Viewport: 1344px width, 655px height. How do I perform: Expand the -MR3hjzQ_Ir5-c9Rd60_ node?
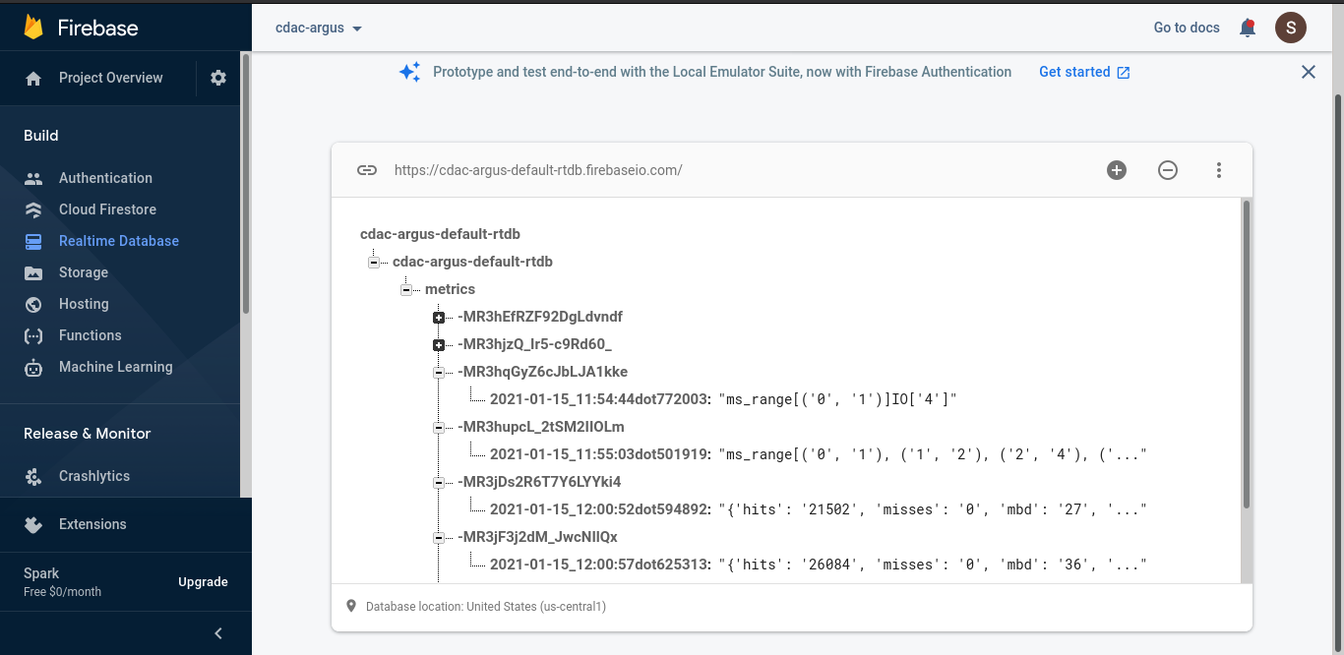pos(439,345)
